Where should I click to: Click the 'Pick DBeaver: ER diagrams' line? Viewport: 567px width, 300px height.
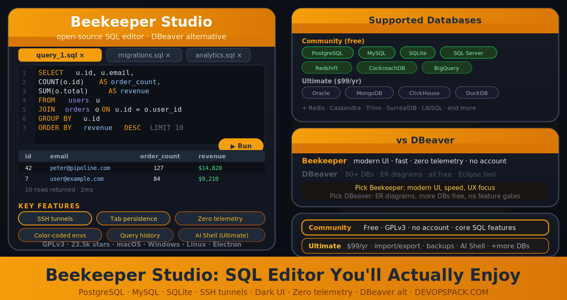click(x=425, y=196)
